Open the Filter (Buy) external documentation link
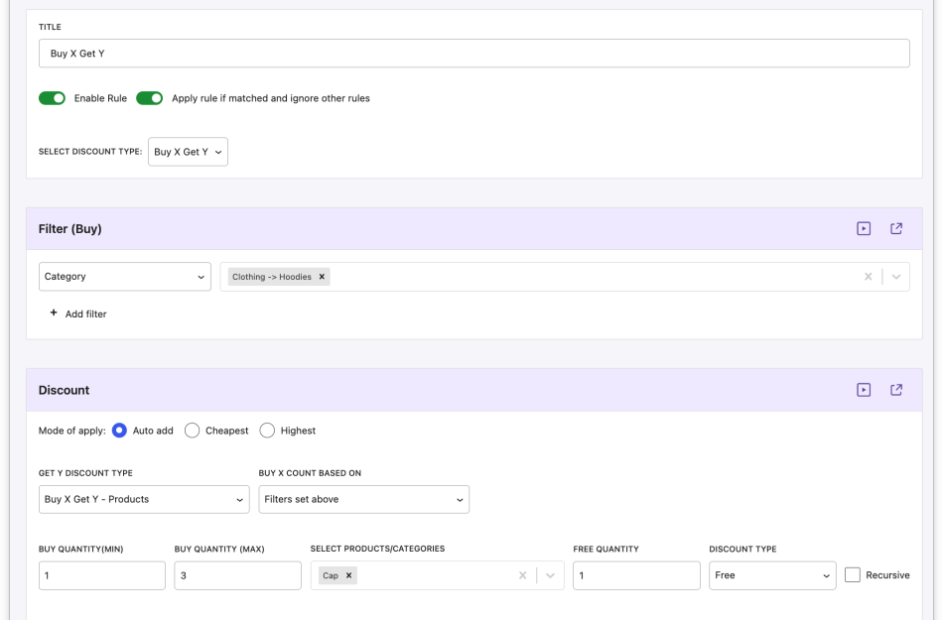The image size is (943, 620). (x=895, y=227)
